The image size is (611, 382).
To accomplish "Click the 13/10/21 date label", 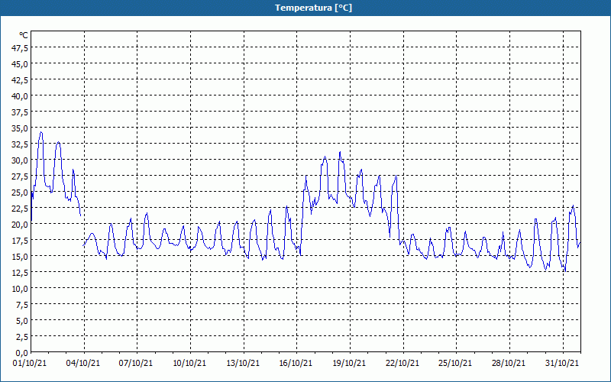I will click(x=243, y=364).
